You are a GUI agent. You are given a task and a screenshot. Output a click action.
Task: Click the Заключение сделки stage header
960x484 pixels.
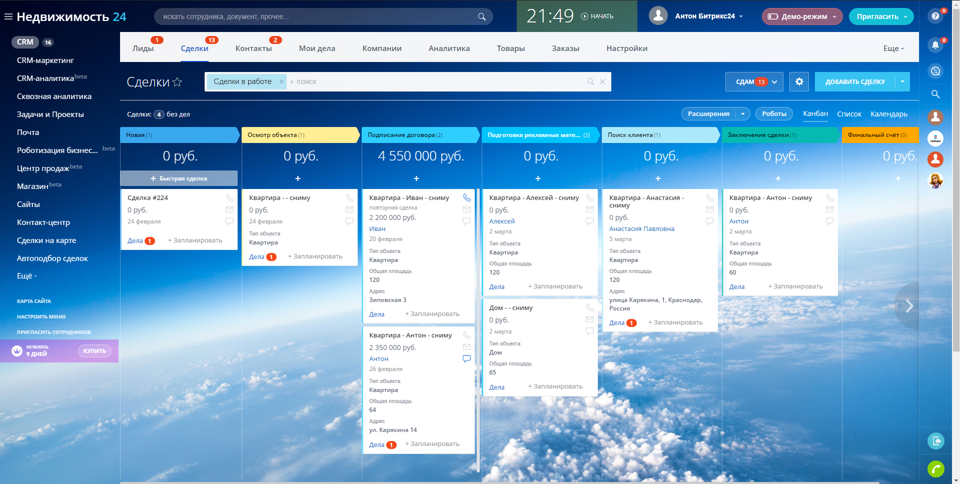[780, 135]
